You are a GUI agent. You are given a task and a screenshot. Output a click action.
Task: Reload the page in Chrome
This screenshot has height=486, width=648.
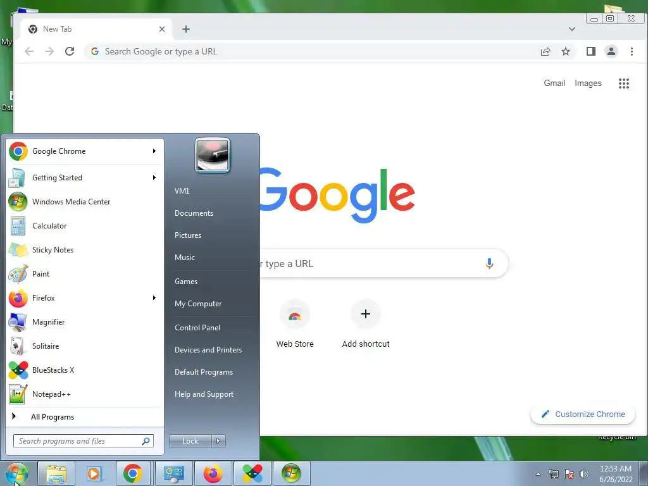(x=70, y=51)
